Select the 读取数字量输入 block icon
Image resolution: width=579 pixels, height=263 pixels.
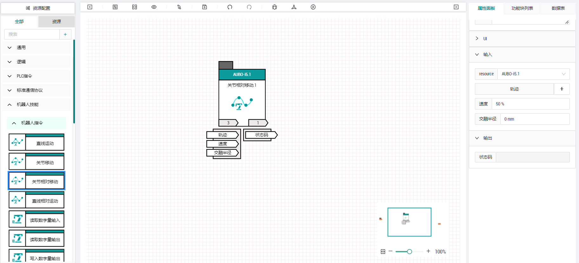(17, 219)
